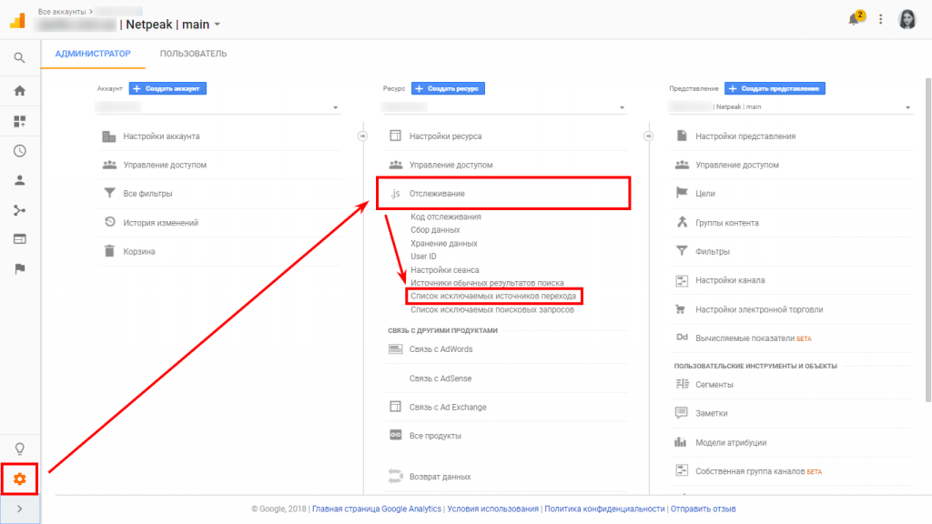932x524 pixels.
Task: Click the Создать ресурс button
Action: click(448, 88)
